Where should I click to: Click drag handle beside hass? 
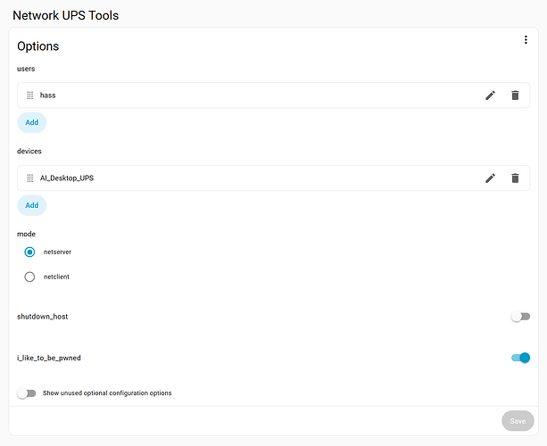pyautogui.click(x=30, y=95)
